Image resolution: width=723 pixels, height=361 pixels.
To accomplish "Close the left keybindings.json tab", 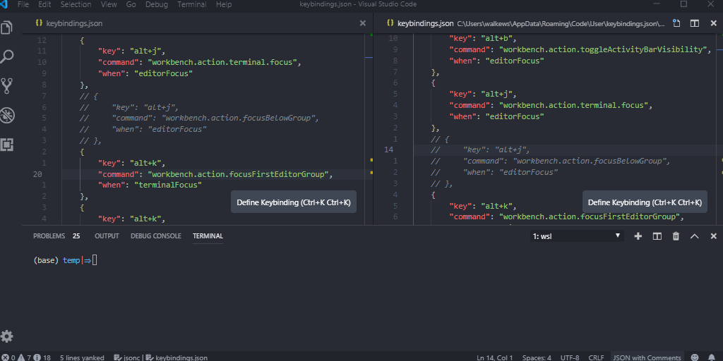I will [363, 23].
